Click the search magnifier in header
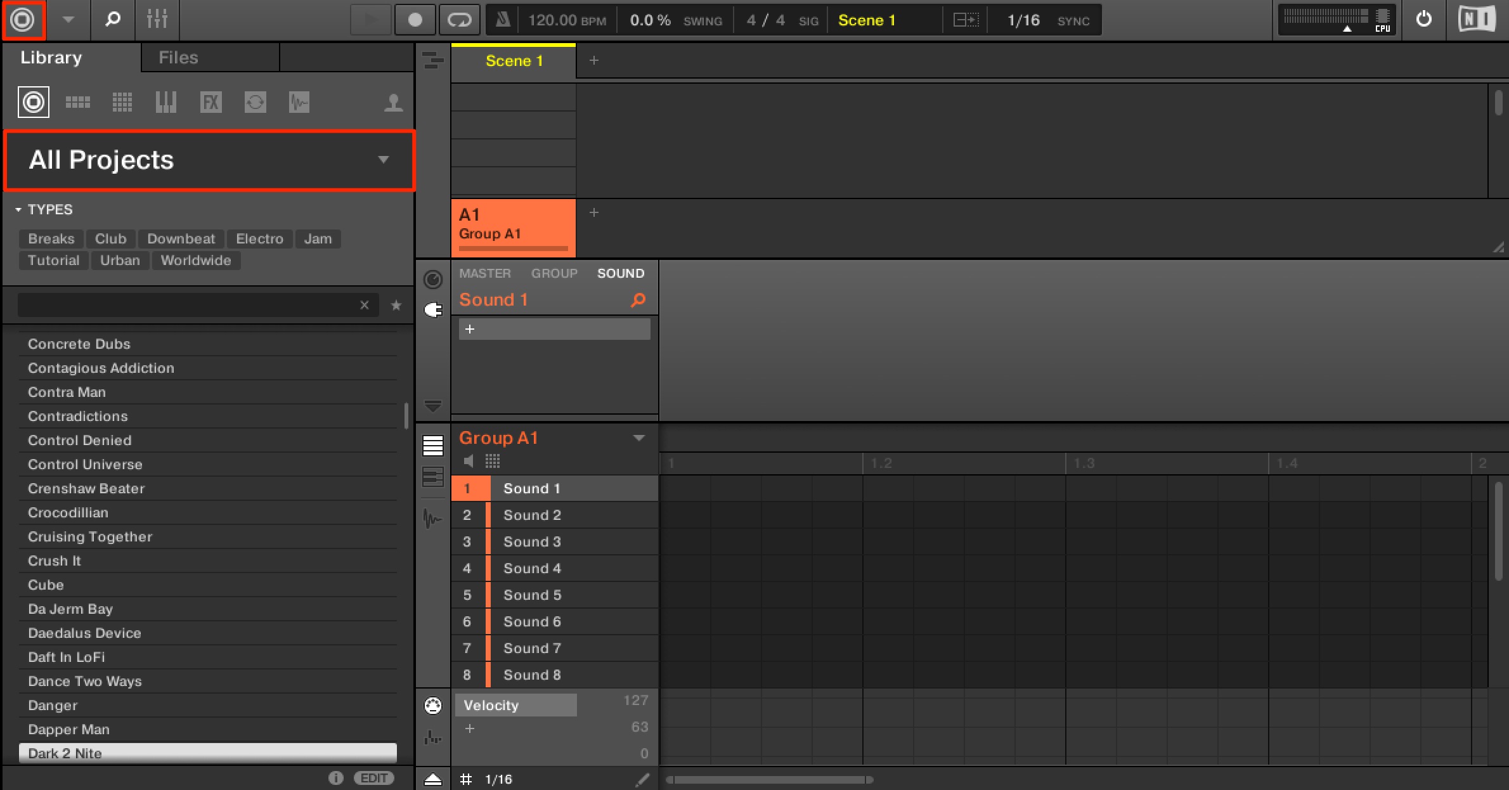The image size is (1509, 790). click(x=113, y=20)
